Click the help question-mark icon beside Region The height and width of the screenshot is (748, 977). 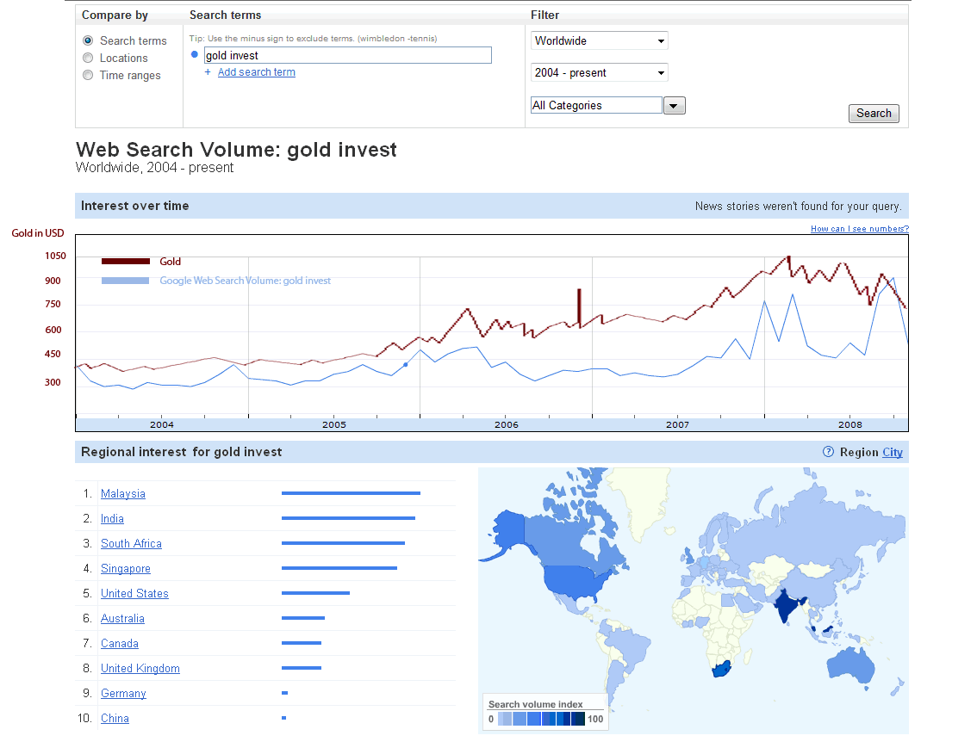pos(828,452)
